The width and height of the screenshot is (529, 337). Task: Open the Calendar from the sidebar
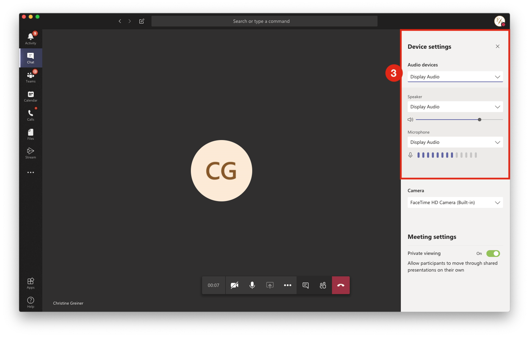coord(30,95)
